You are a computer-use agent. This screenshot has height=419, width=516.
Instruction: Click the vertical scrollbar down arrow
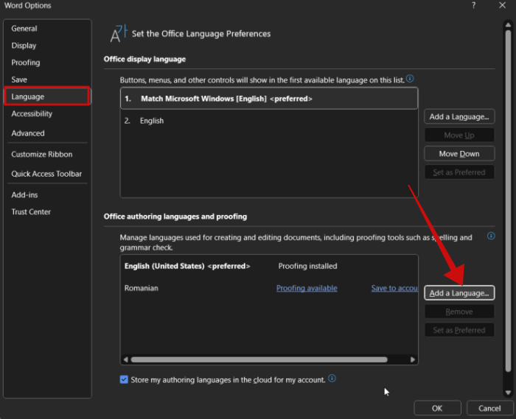(x=508, y=392)
